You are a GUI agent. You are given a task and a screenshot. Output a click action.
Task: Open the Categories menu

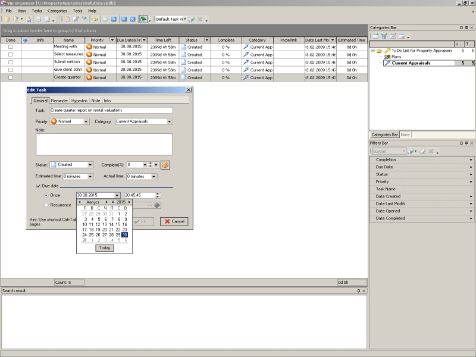[57, 11]
